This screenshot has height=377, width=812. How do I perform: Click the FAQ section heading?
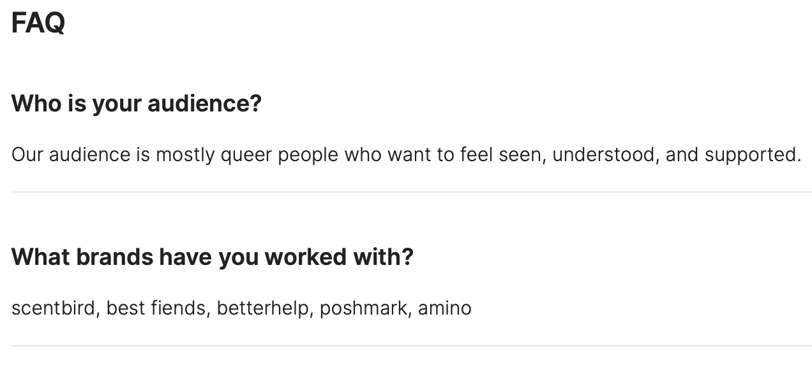38,24
